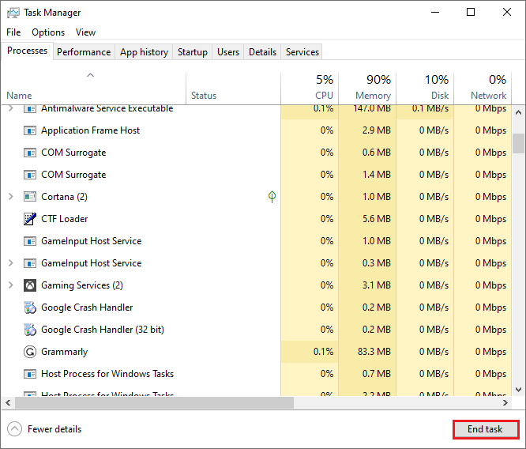This screenshot has height=449, width=526.
Task: Click the End task button
Action: pos(485,429)
